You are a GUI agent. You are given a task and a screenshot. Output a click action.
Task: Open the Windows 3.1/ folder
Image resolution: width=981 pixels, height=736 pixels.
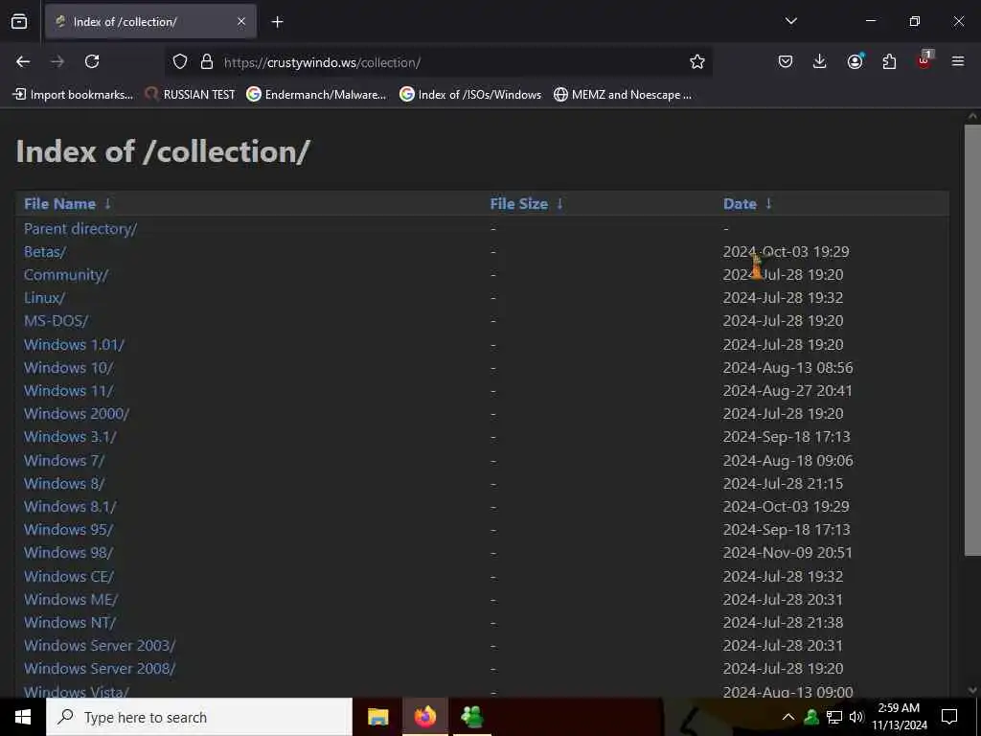tap(70, 437)
